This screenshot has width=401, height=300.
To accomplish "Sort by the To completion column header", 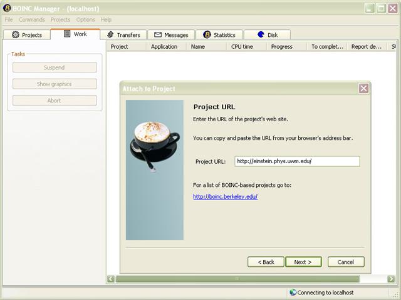I will pyautogui.click(x=327, y=47).
